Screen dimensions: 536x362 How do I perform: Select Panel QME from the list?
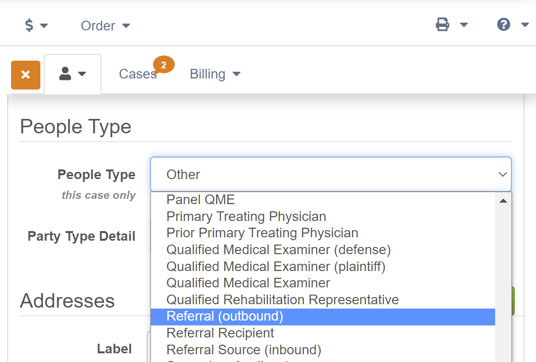pyautogui.click(x=200, y=199)
